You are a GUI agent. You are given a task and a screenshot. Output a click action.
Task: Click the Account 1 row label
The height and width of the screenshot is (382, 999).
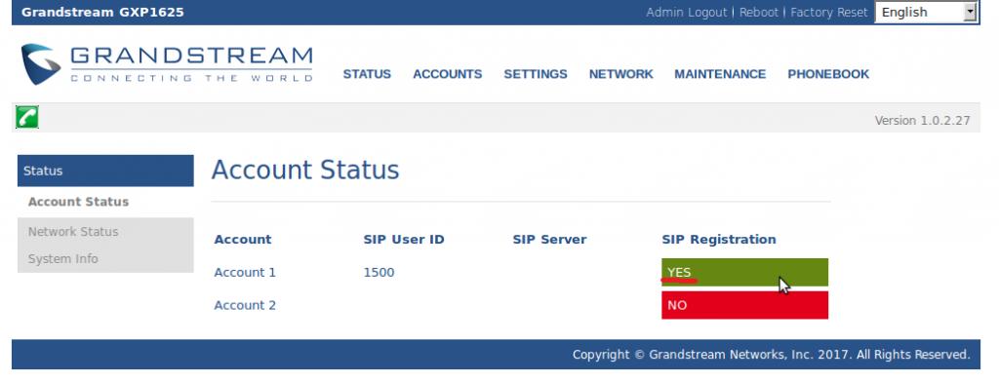[245, 273]
